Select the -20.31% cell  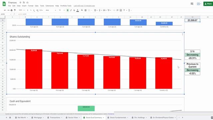(192, 58)
